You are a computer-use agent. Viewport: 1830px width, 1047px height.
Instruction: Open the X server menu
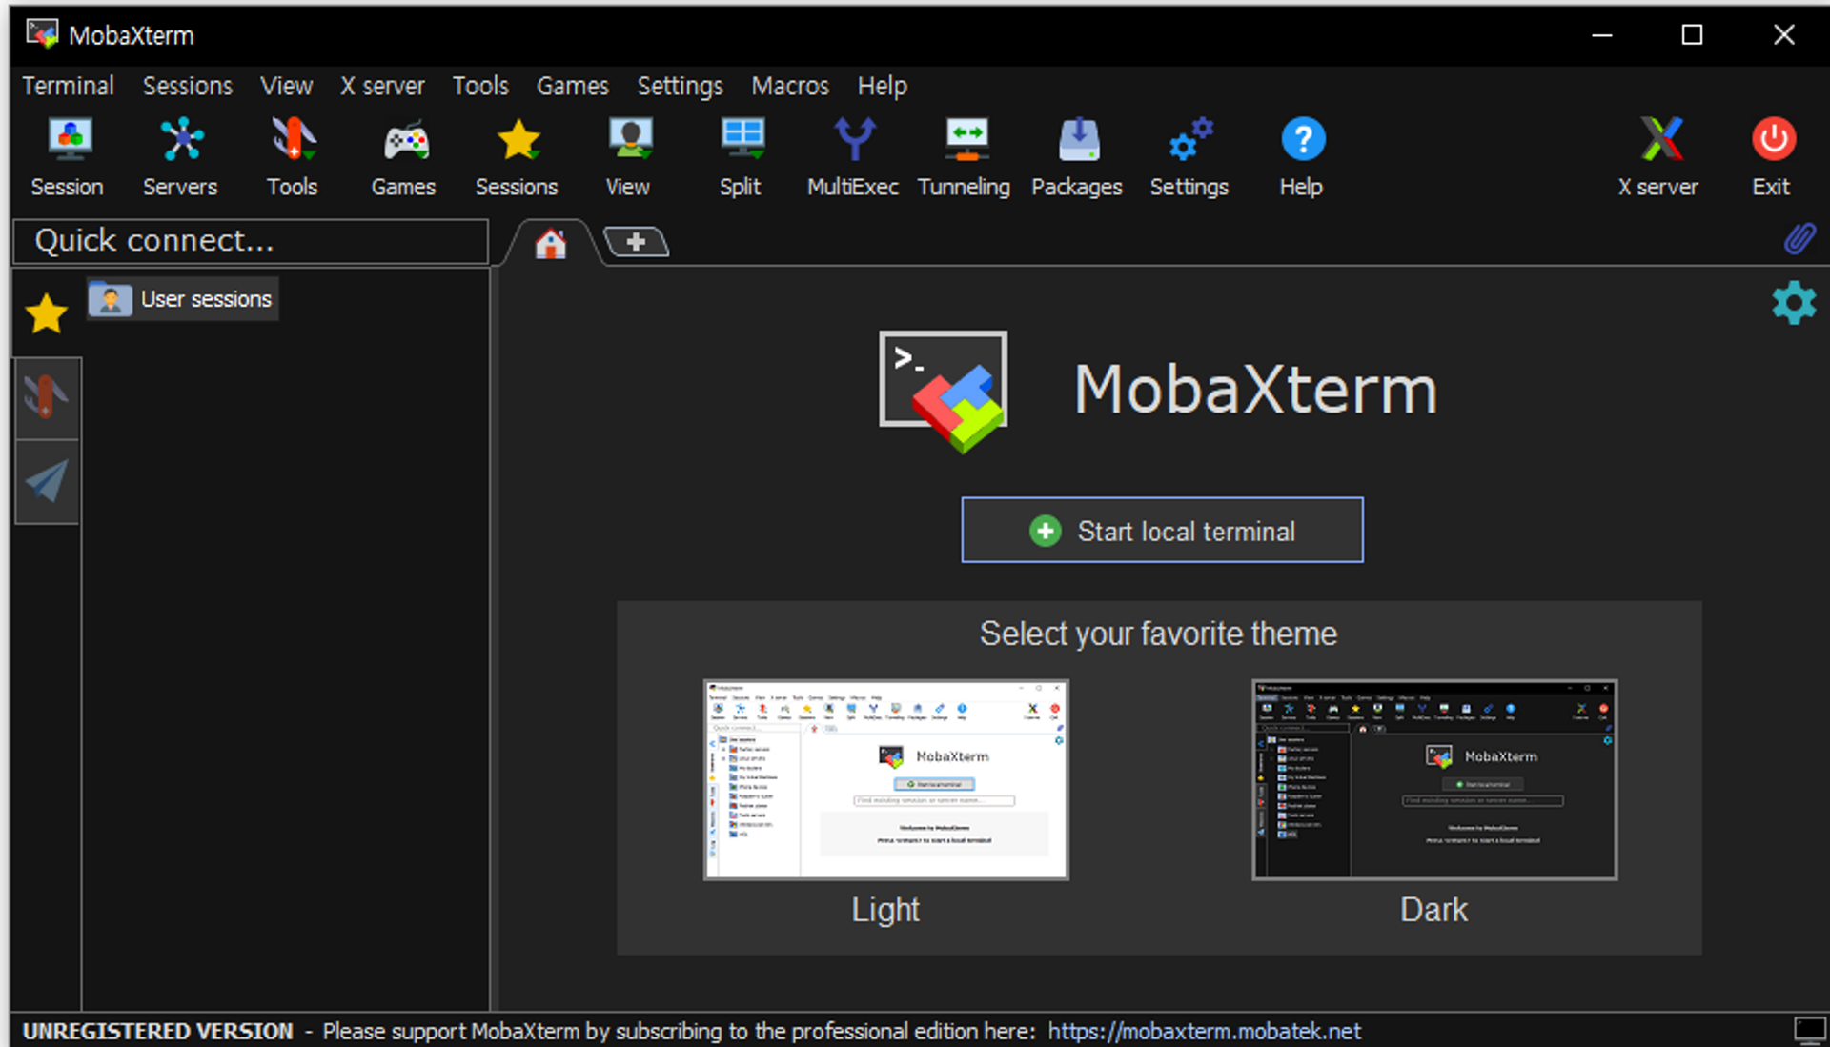tap(382, 86)
